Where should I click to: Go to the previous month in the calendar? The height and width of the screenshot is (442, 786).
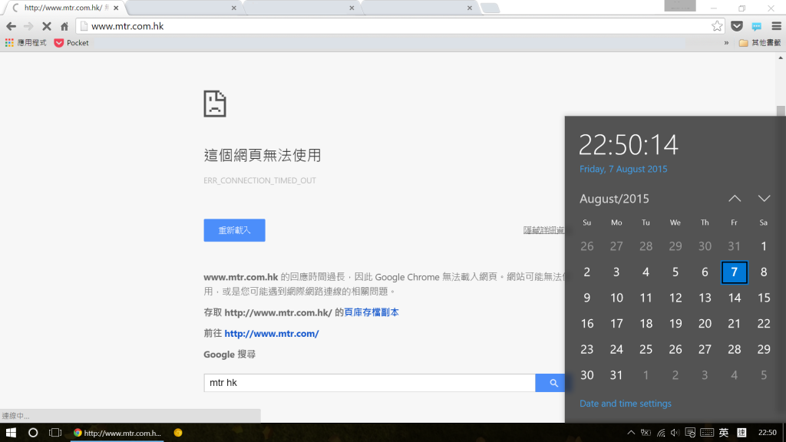point(735,199)
